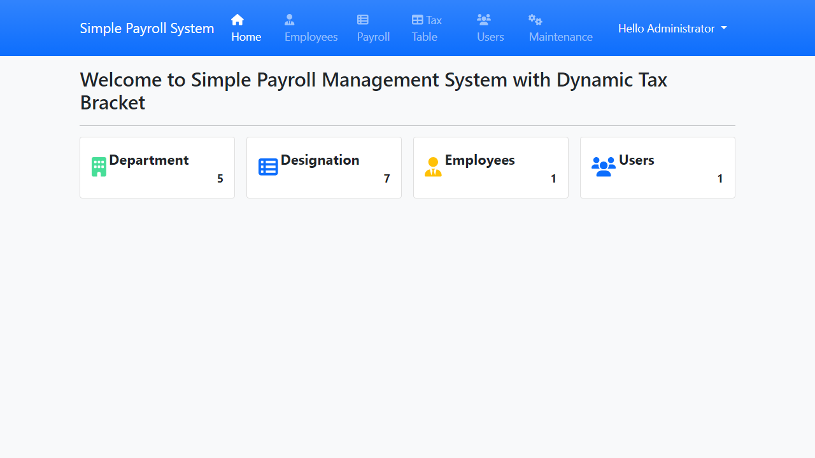Viewport: 815px width, 458px height.
Task: Click the Users group icon in navbar
Action: point(484,20)
